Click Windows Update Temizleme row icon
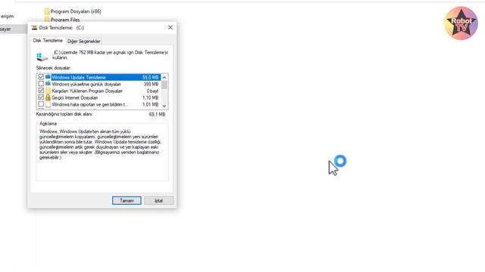Viewport: 485px width, 272px height. tap(48, 77)
